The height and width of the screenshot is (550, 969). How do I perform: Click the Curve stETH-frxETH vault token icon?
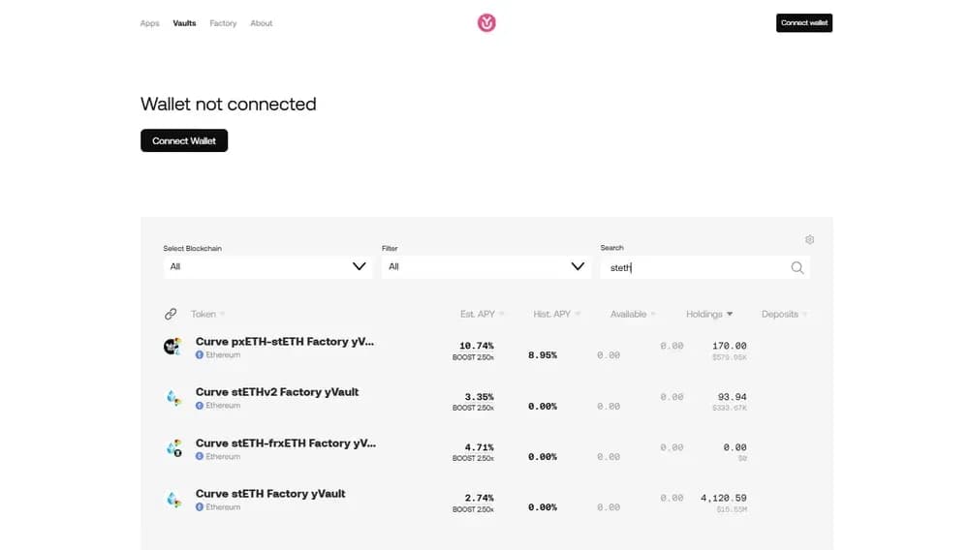172,448
